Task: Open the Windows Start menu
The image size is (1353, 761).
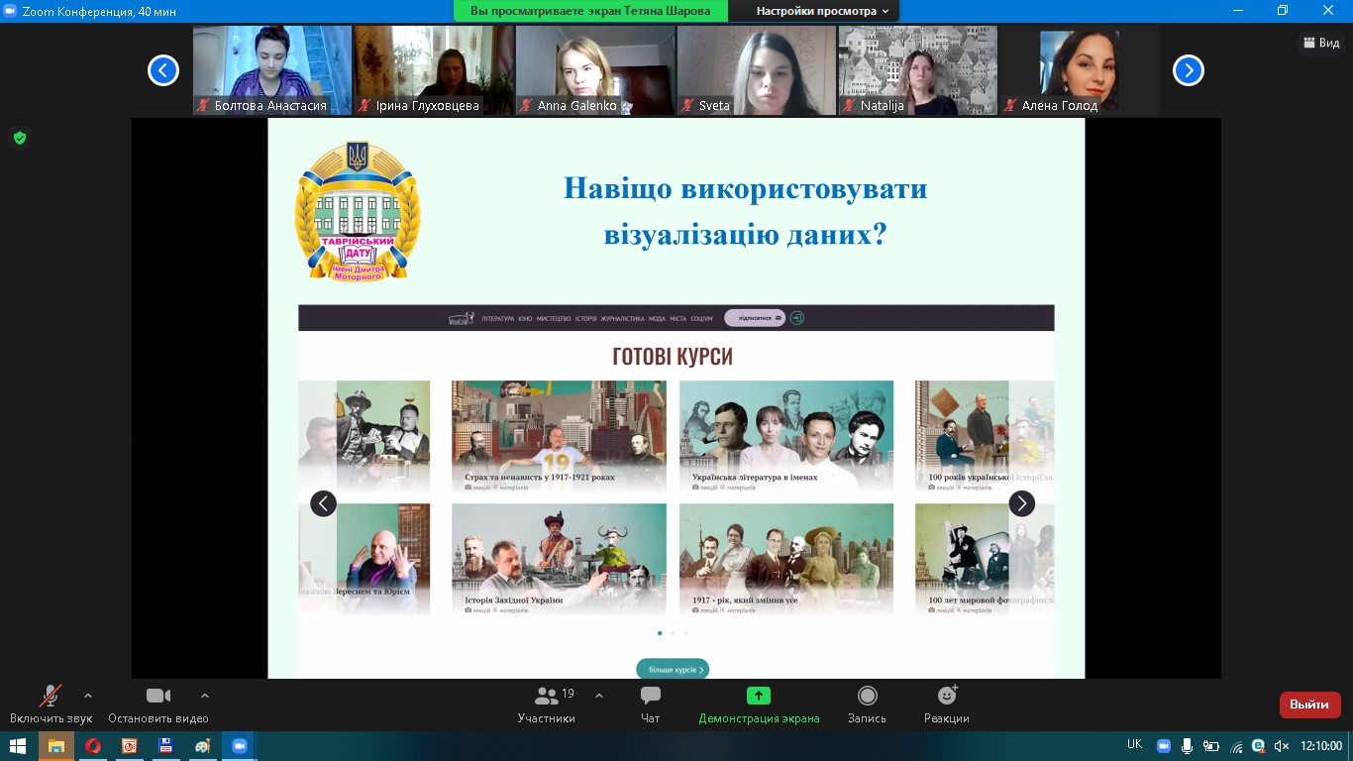Action: [18, 746]
